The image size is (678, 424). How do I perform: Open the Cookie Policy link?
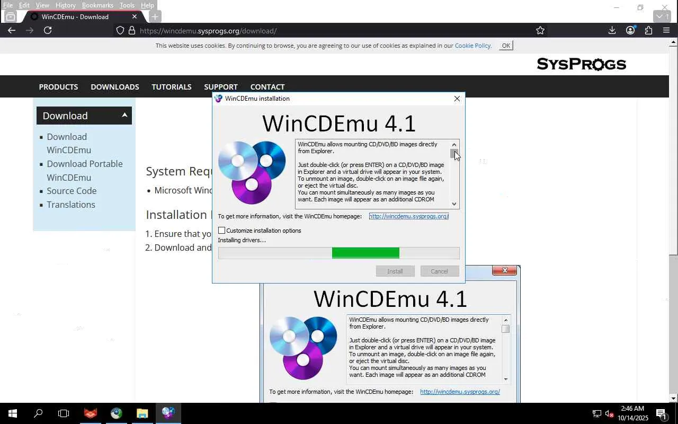point(473,46)
